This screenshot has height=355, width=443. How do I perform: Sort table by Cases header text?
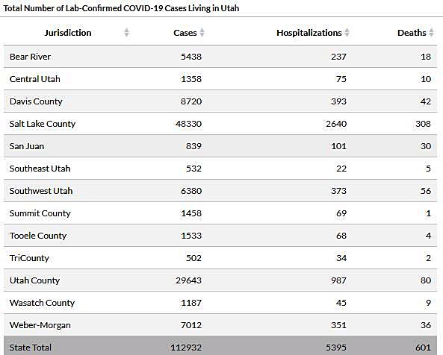click(x=185, y=33)
